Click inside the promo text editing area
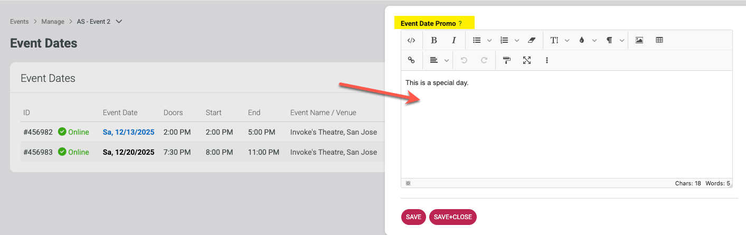 pos(566,125)
